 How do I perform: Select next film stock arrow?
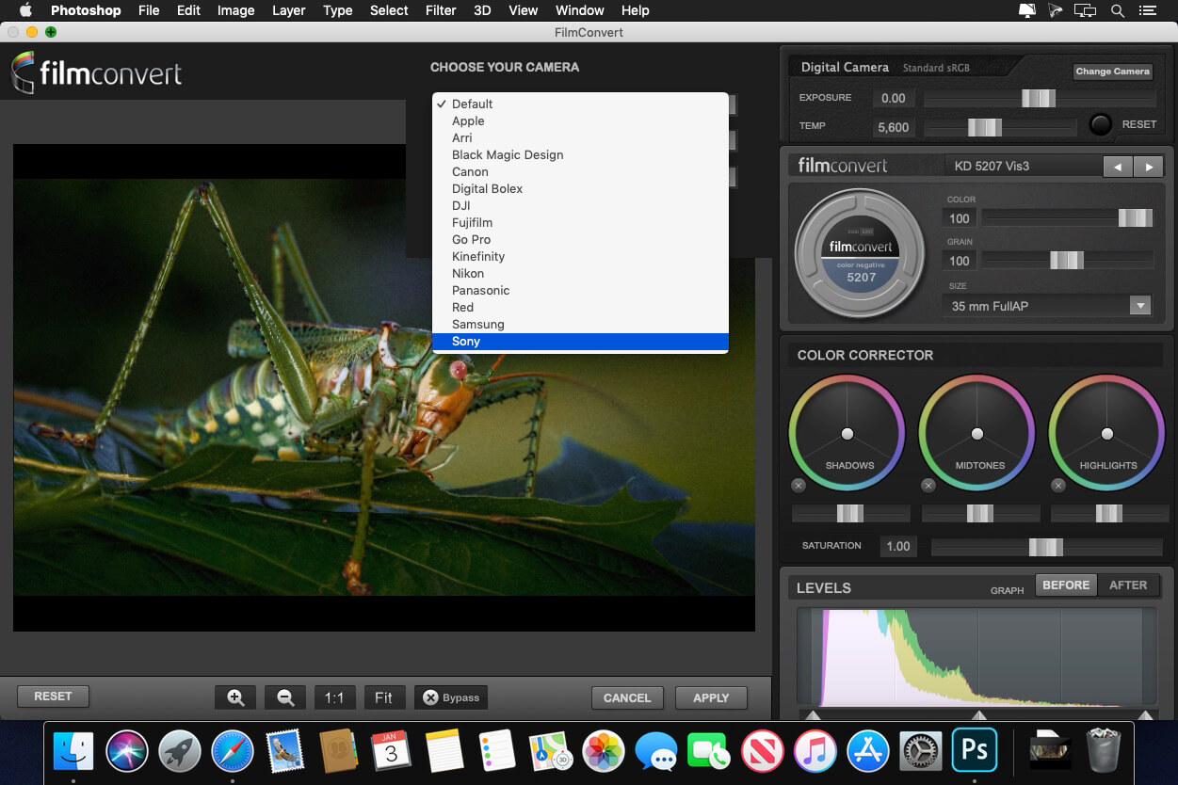(x=1148, y=167)
